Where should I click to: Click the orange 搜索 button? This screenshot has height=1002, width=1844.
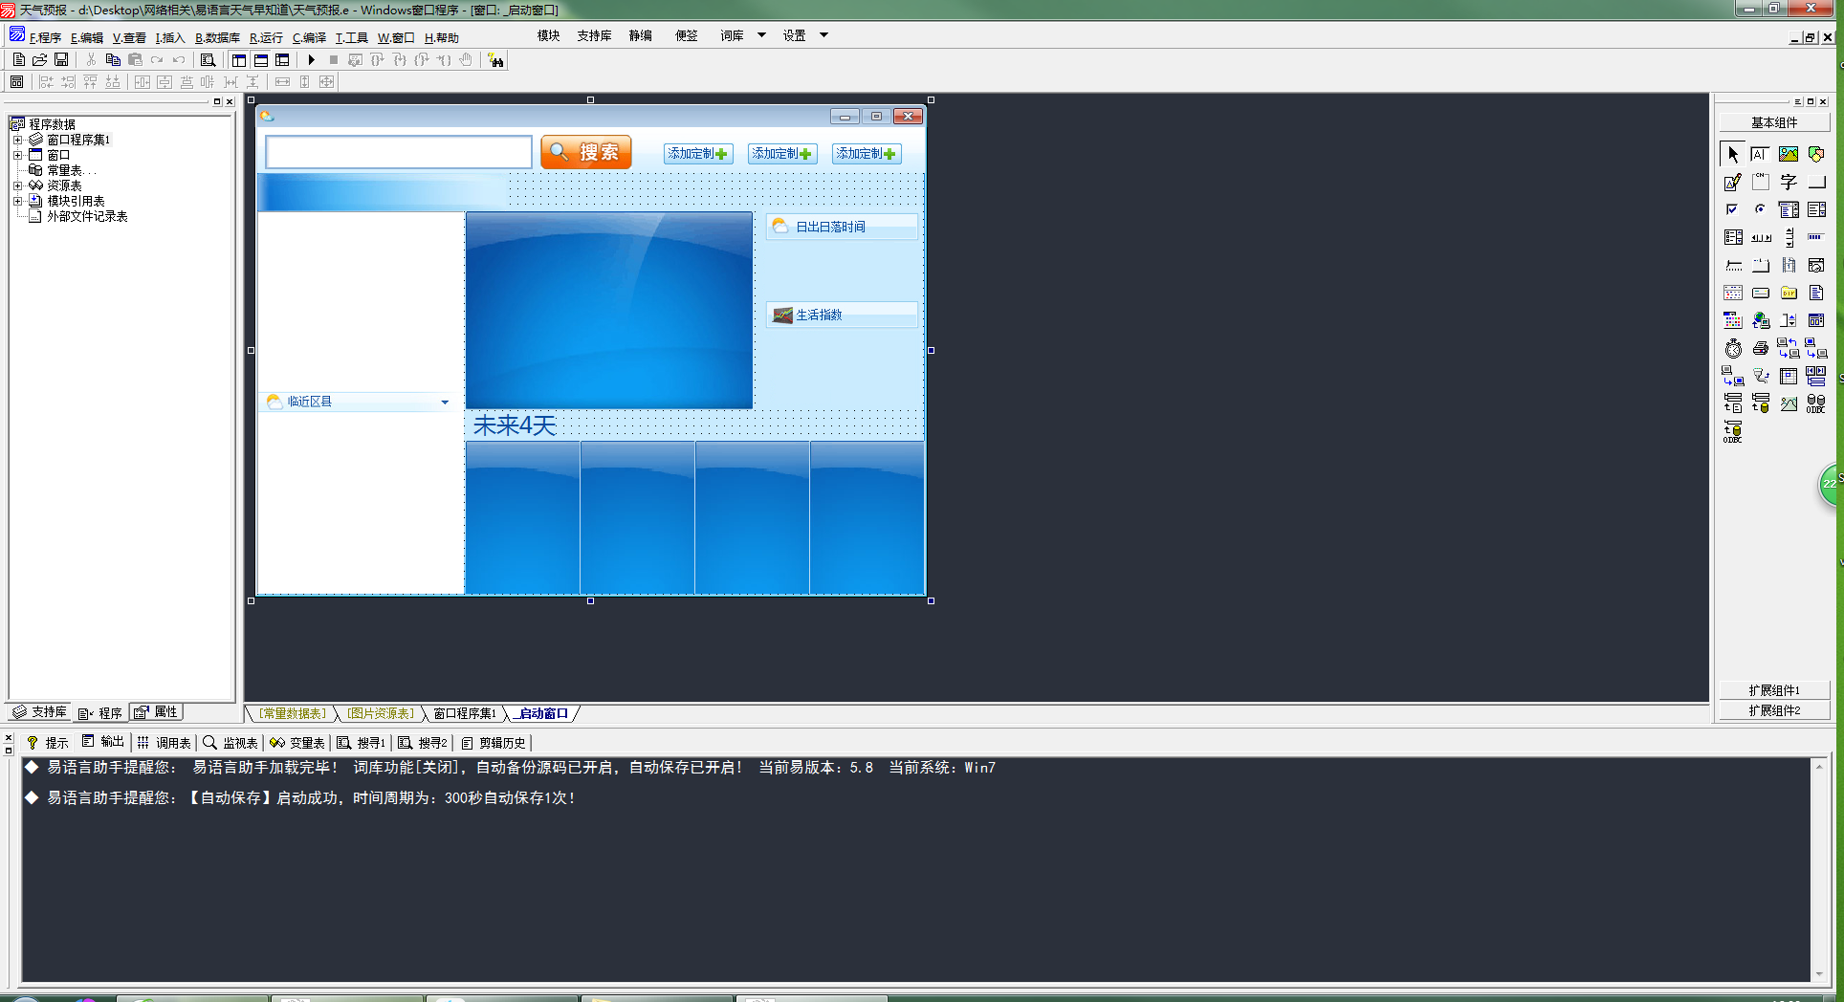click(x=585, y=152)
